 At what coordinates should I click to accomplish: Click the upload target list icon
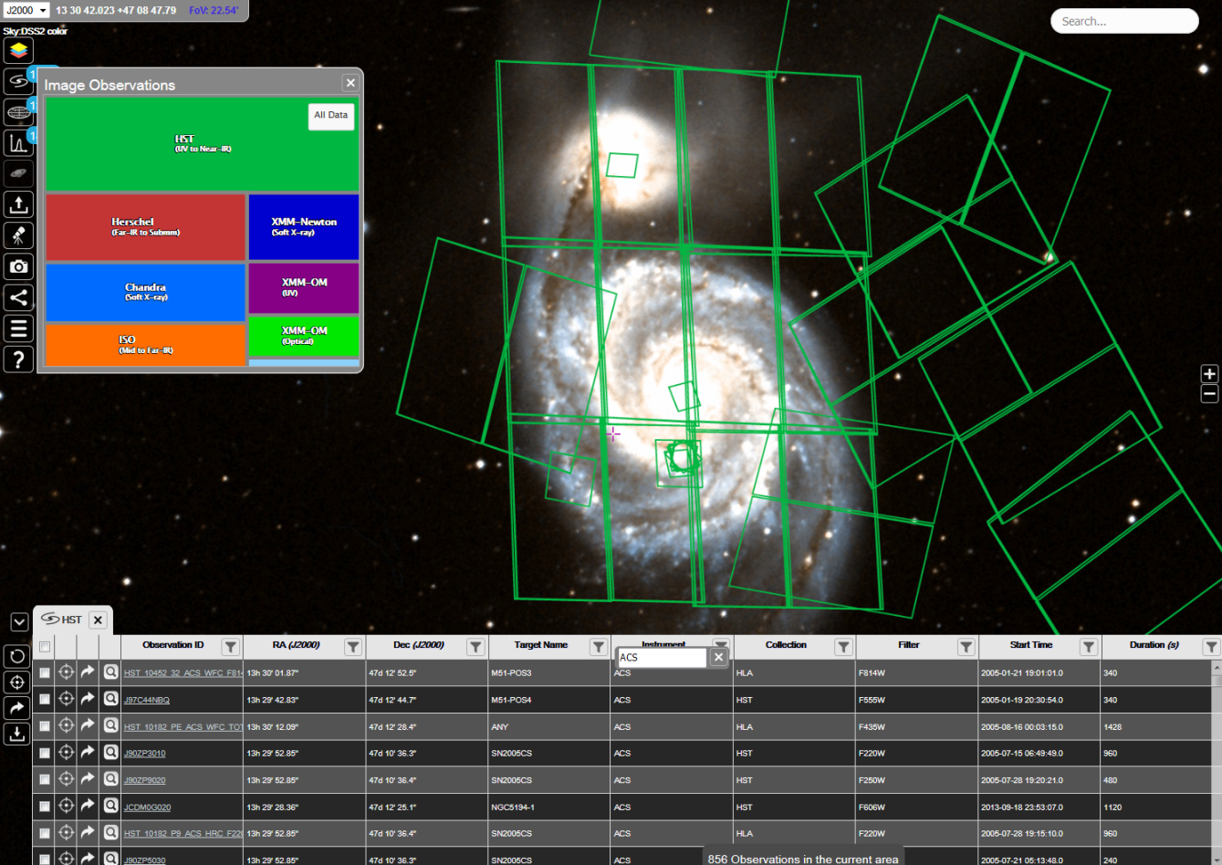coord(18,204)
